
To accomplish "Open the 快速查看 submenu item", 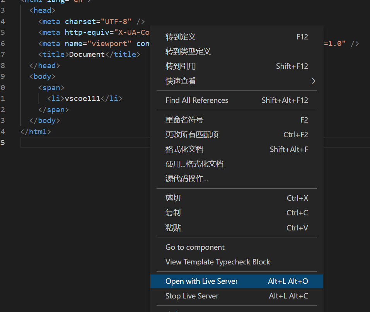I will point(181,81).
